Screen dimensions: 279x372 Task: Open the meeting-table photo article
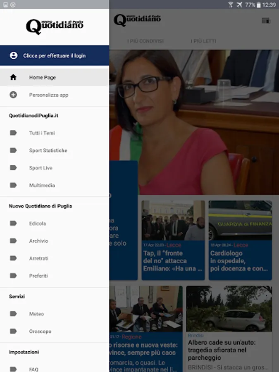(x=146, y=329)
